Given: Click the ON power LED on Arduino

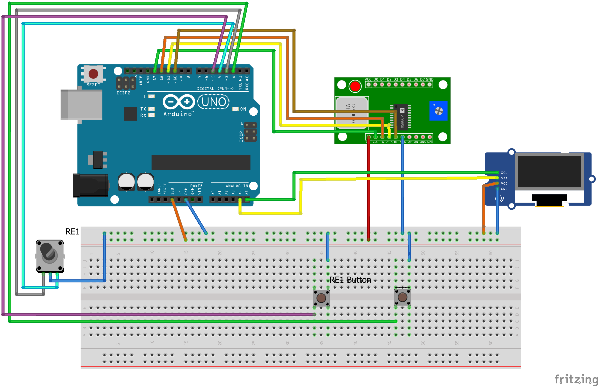Looking at the screenshot, I should tap(235, 109).
